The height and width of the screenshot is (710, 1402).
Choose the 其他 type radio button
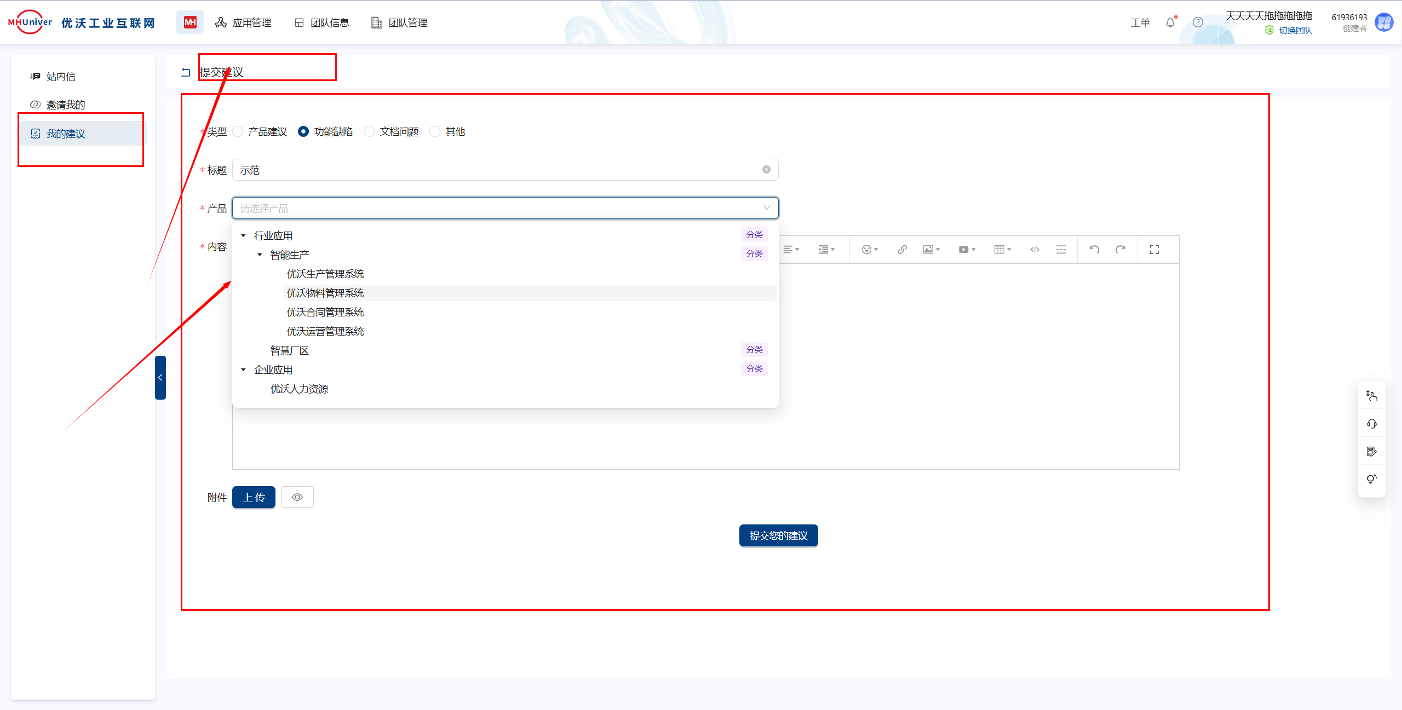[x=435, y=131]
